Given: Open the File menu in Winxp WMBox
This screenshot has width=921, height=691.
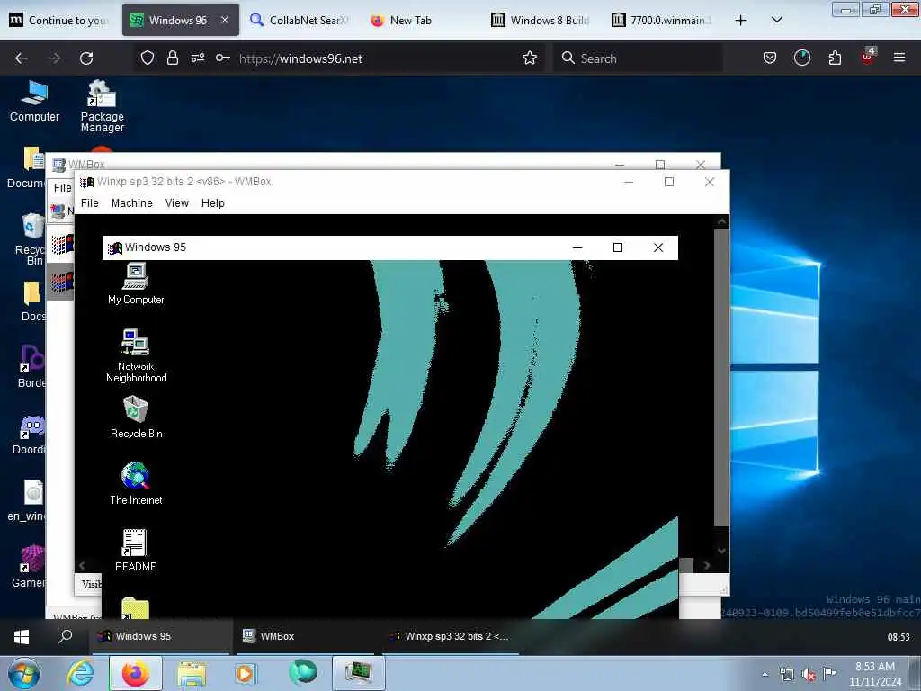Looking at the screenshot, I should click(89, 202).
